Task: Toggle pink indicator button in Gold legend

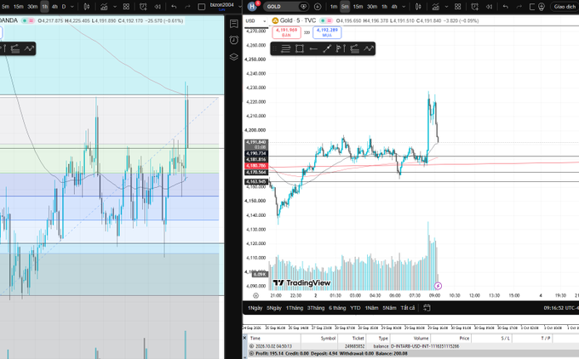Action: pos(329,20)
